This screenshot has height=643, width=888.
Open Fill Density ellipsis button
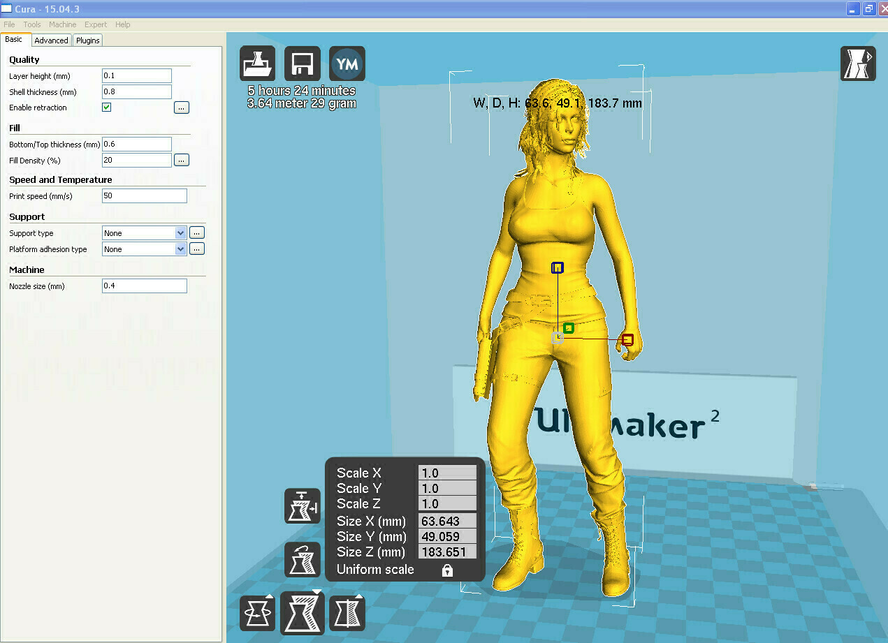coord(182,160)
